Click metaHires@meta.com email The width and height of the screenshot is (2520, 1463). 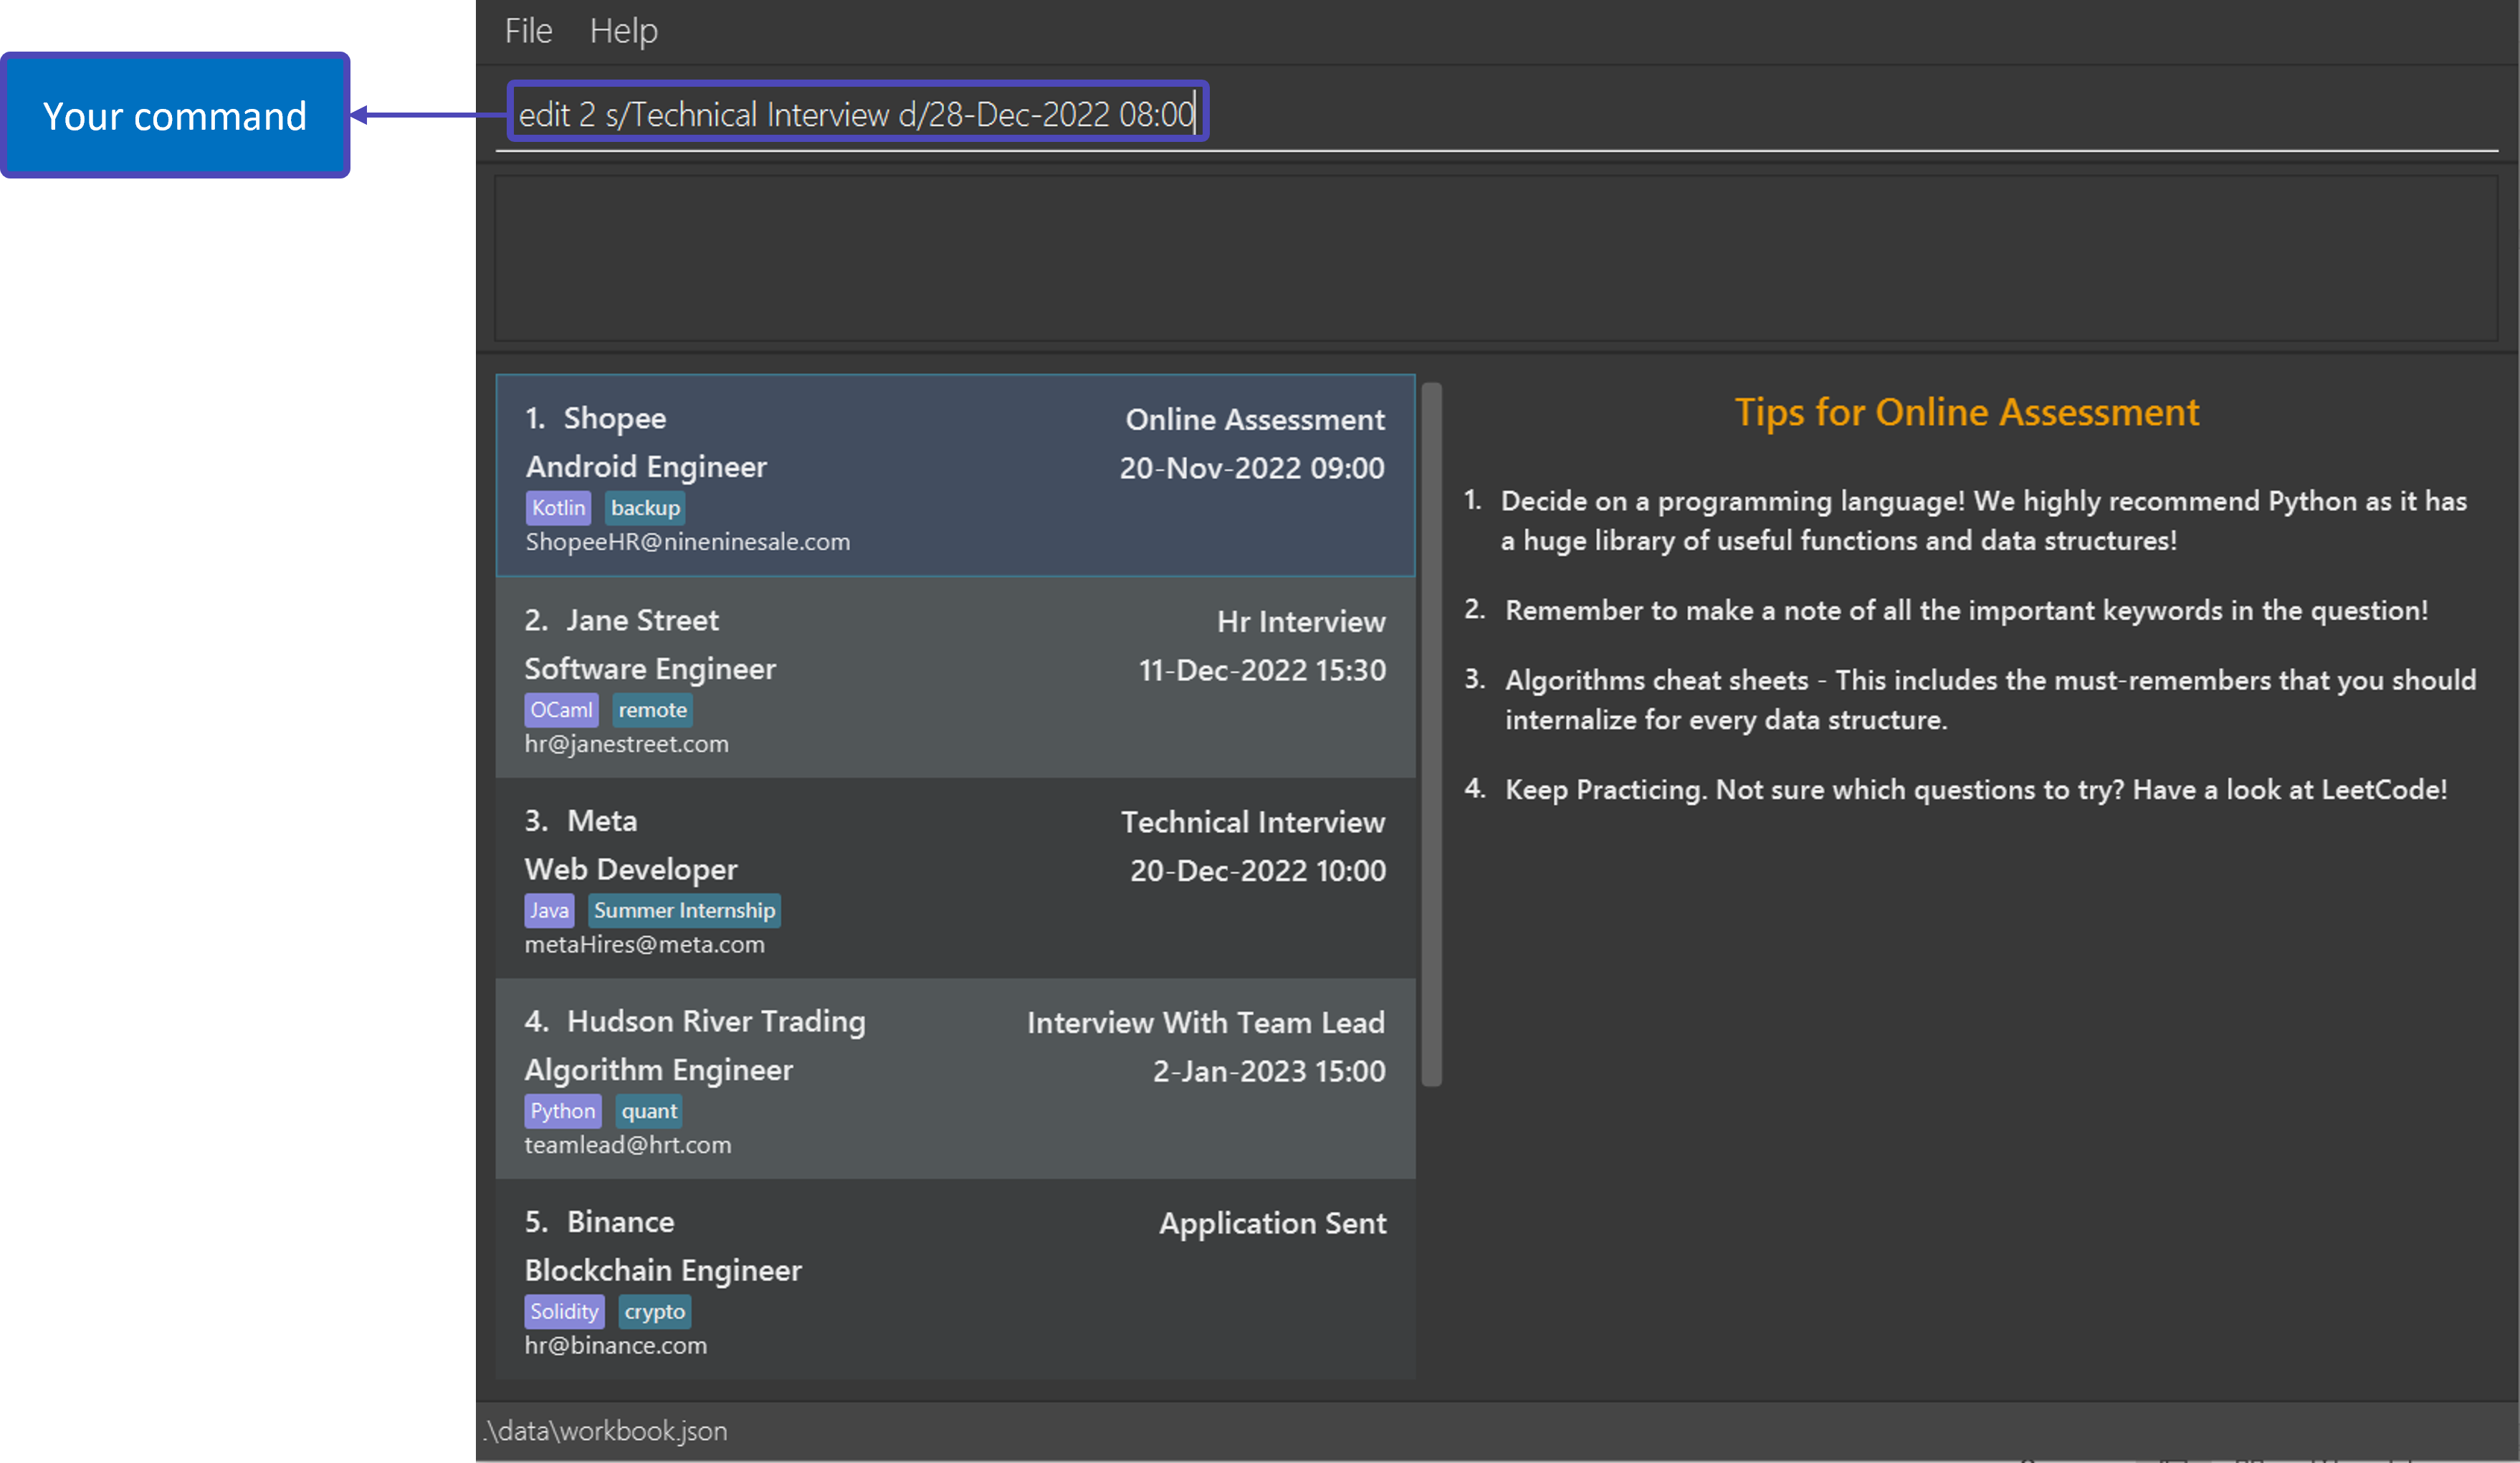645,945
